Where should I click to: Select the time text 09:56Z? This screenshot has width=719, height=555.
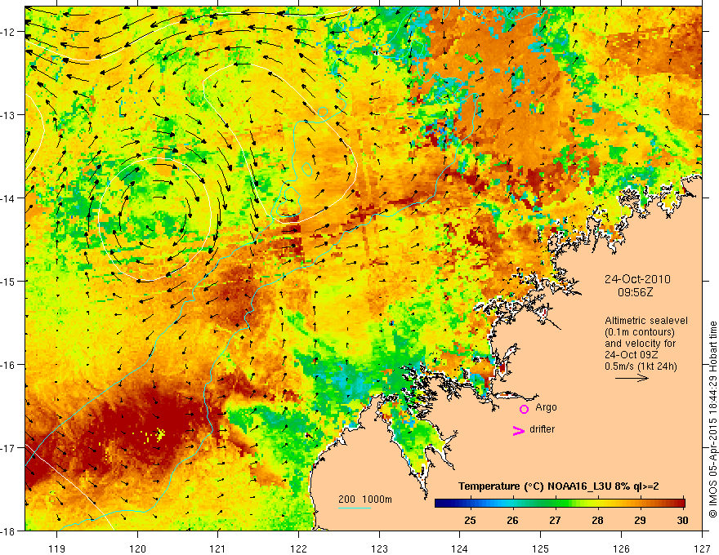[635, 291]
